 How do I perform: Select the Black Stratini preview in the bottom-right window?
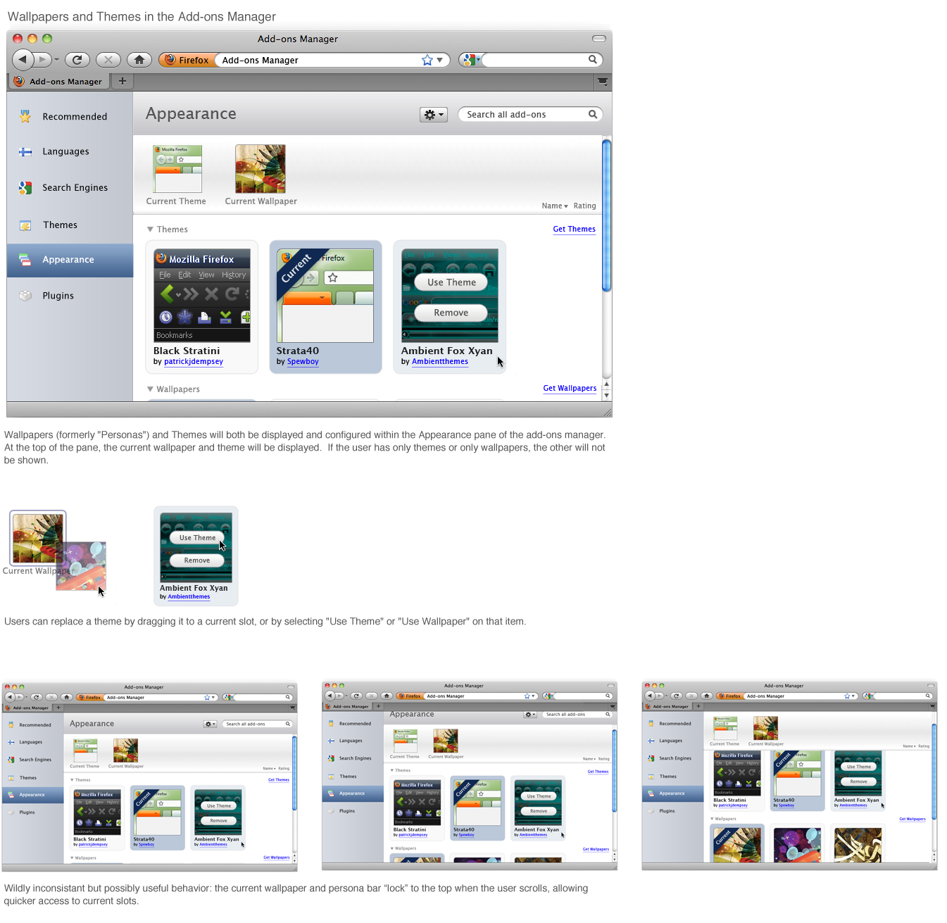point(737,774)
